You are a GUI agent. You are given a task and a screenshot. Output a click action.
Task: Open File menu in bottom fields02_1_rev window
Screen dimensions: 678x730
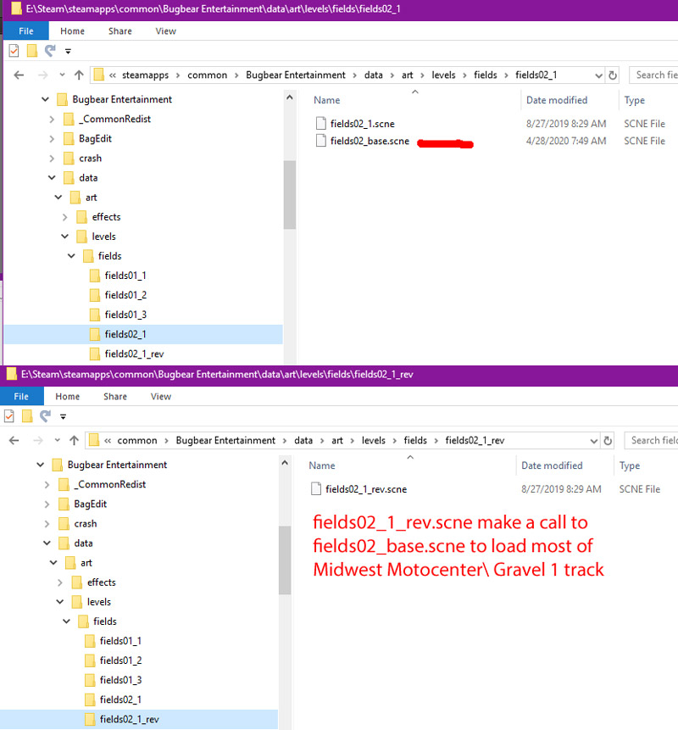click(21, 397)
